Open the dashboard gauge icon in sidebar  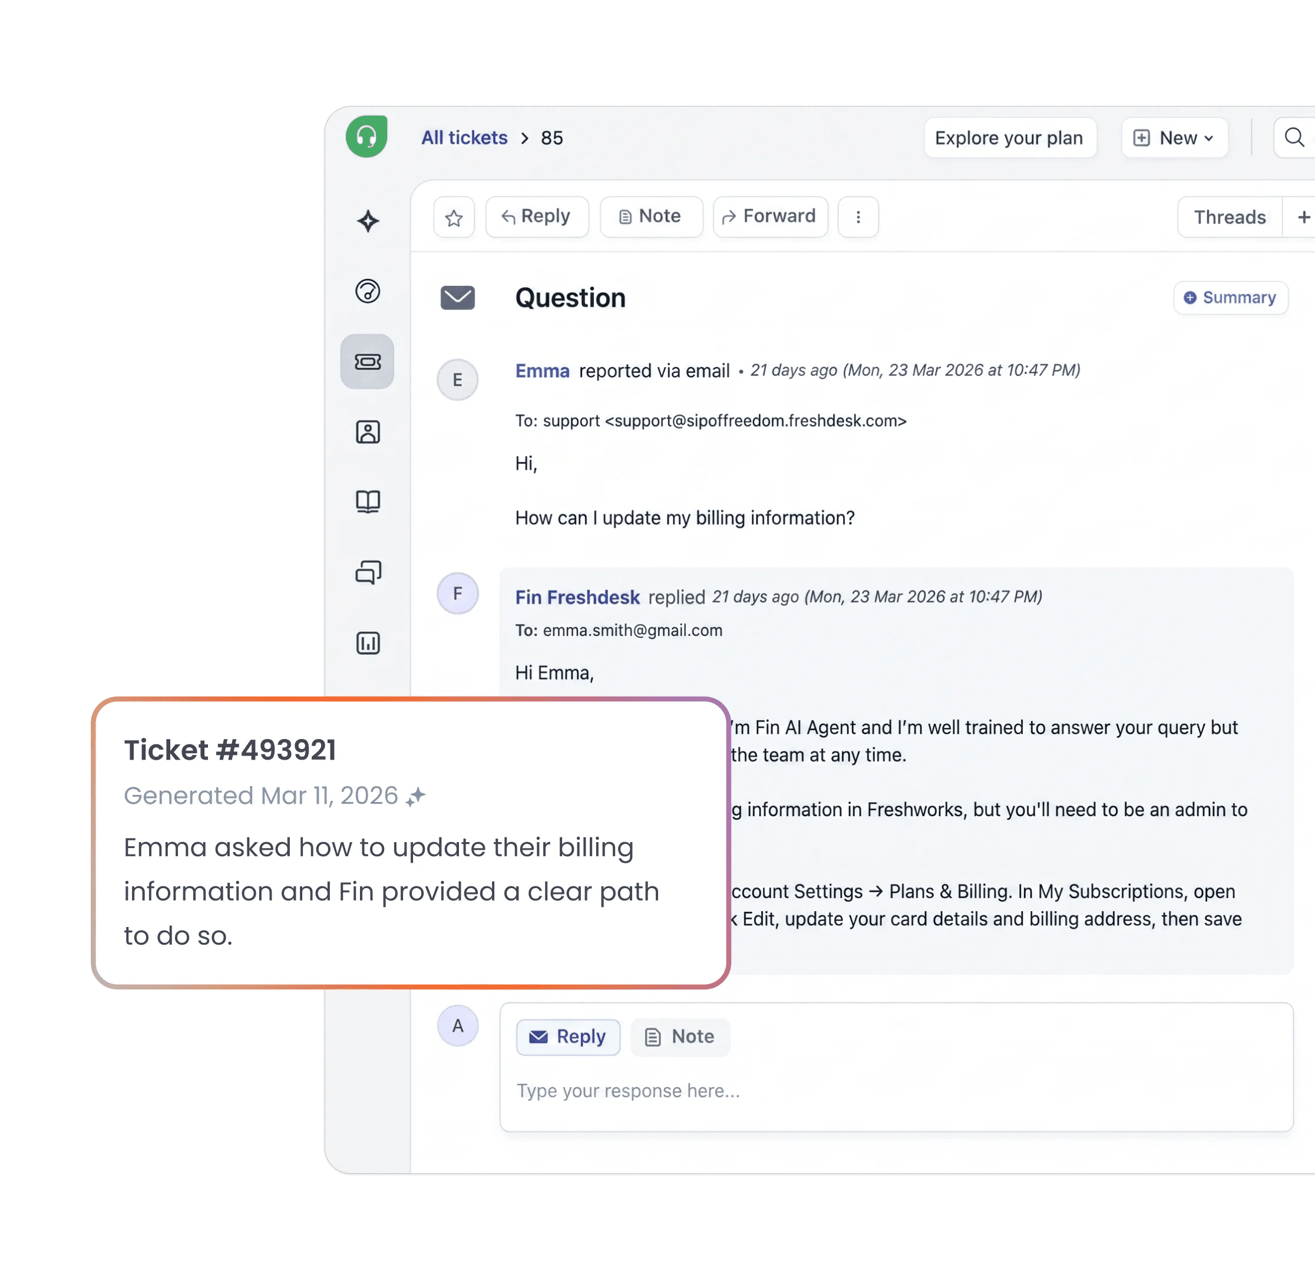point(368,291)
